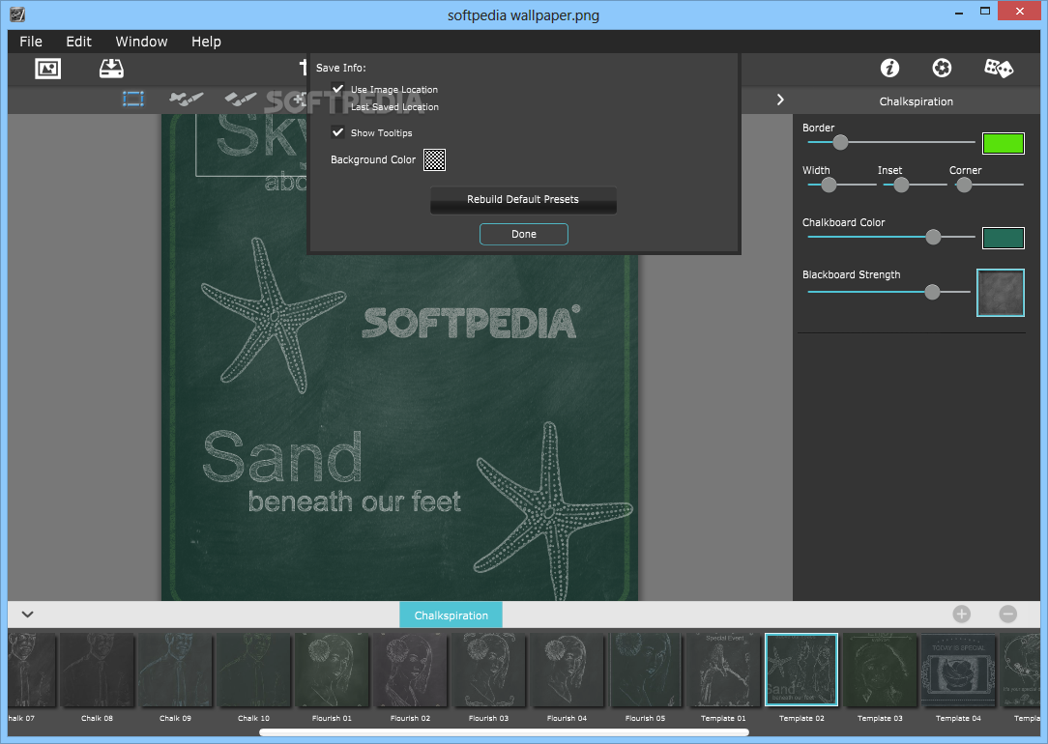Click the Background Color swatch

coord(434,159)
